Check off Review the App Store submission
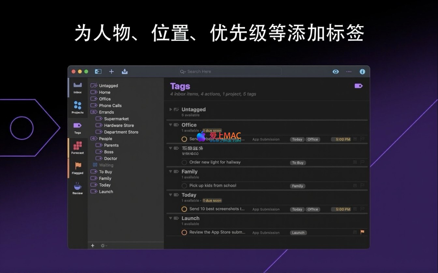 pyautogui.click(x=184, y=232)
